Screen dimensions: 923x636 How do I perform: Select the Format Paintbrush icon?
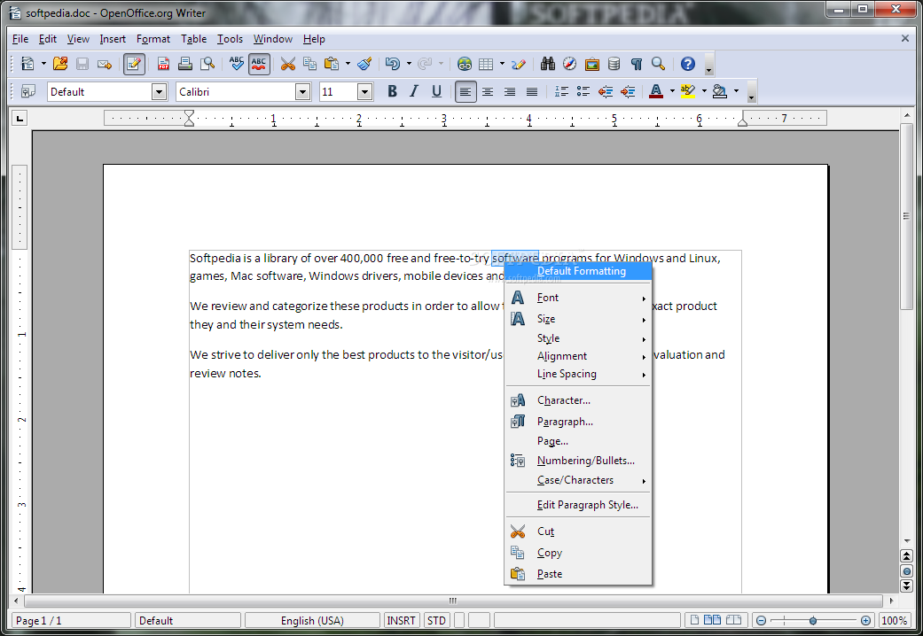pos(364,64)
